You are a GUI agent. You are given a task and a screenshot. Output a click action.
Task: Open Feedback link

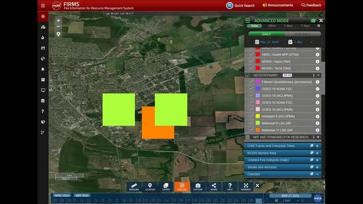(x=311, y=5)
